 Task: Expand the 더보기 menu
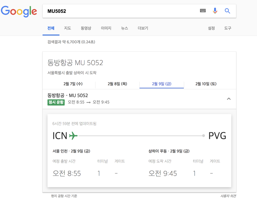(x=143, y=28)
